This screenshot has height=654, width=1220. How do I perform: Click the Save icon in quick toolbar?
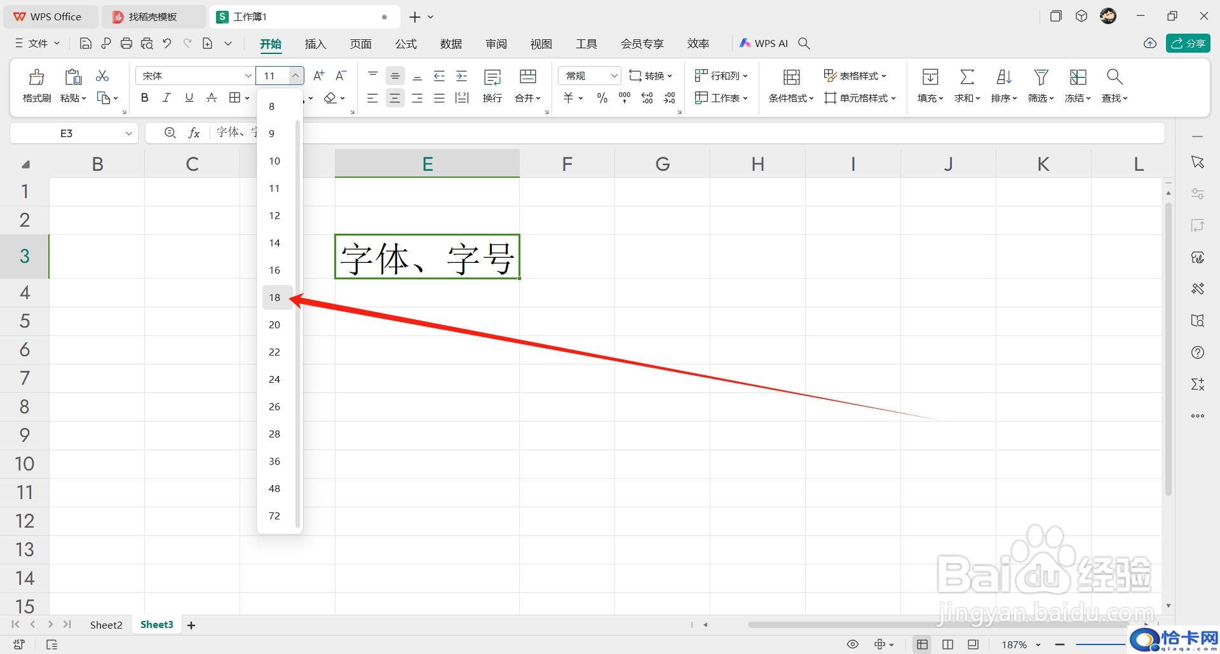pyautogui.click(x=86, y=43)
